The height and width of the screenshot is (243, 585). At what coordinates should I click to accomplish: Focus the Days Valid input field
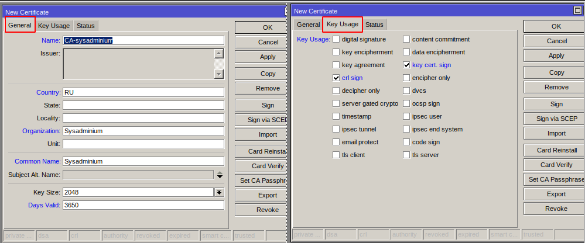143,205
